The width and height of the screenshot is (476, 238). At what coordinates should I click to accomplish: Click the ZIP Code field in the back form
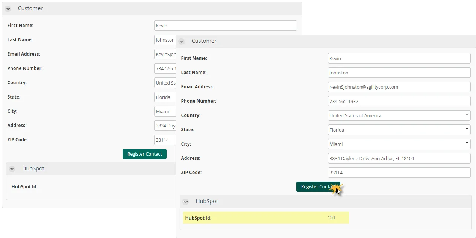(x=165, y=140)
